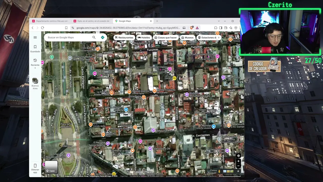
Task: Click the CHS BURGER restaurant marker
Action: [98, 49]
